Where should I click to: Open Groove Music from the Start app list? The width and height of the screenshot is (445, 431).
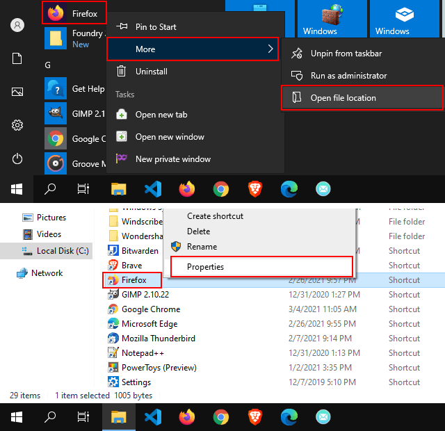[x=75, y=163]
